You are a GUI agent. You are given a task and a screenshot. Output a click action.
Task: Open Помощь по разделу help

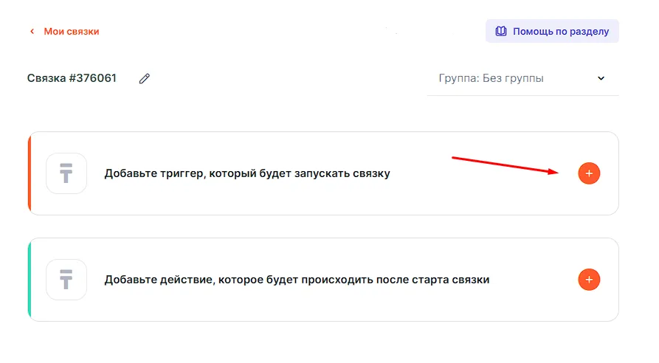560,32
